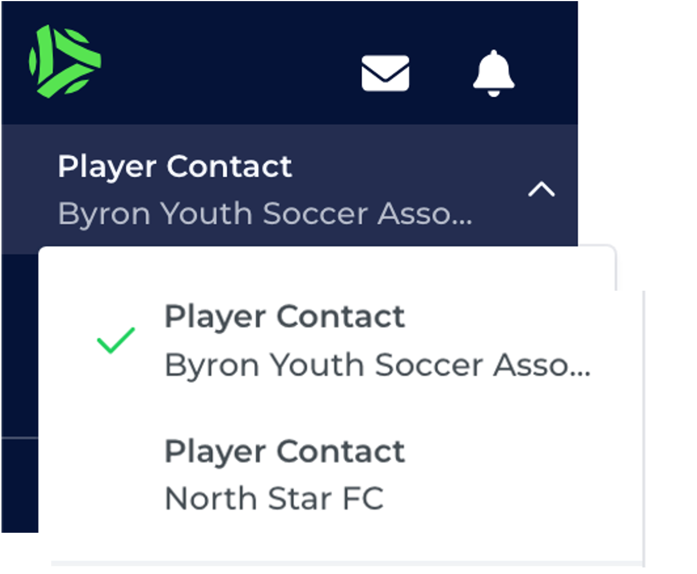Open notifications with the bell icon
Image resolution: width=697 pixels, height=574 pixels.
point(493,73)
